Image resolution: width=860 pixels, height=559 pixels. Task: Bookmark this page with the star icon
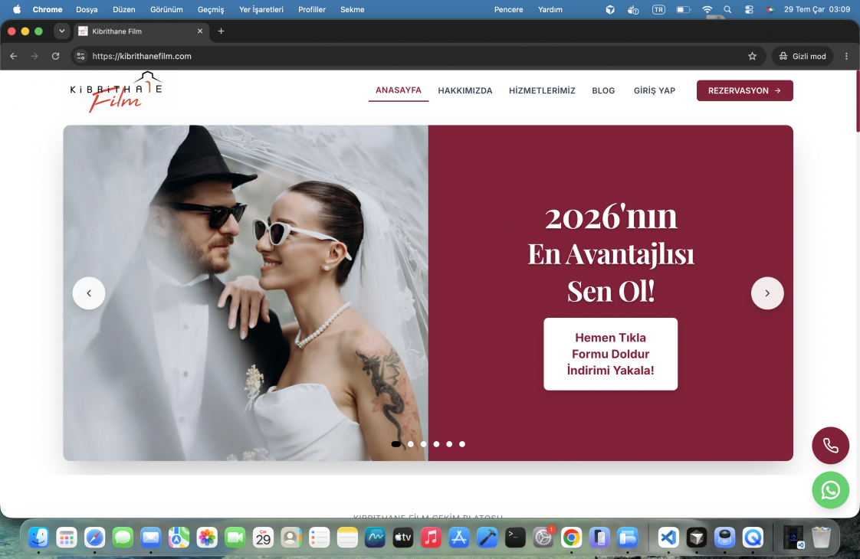(x=752, y=56)
